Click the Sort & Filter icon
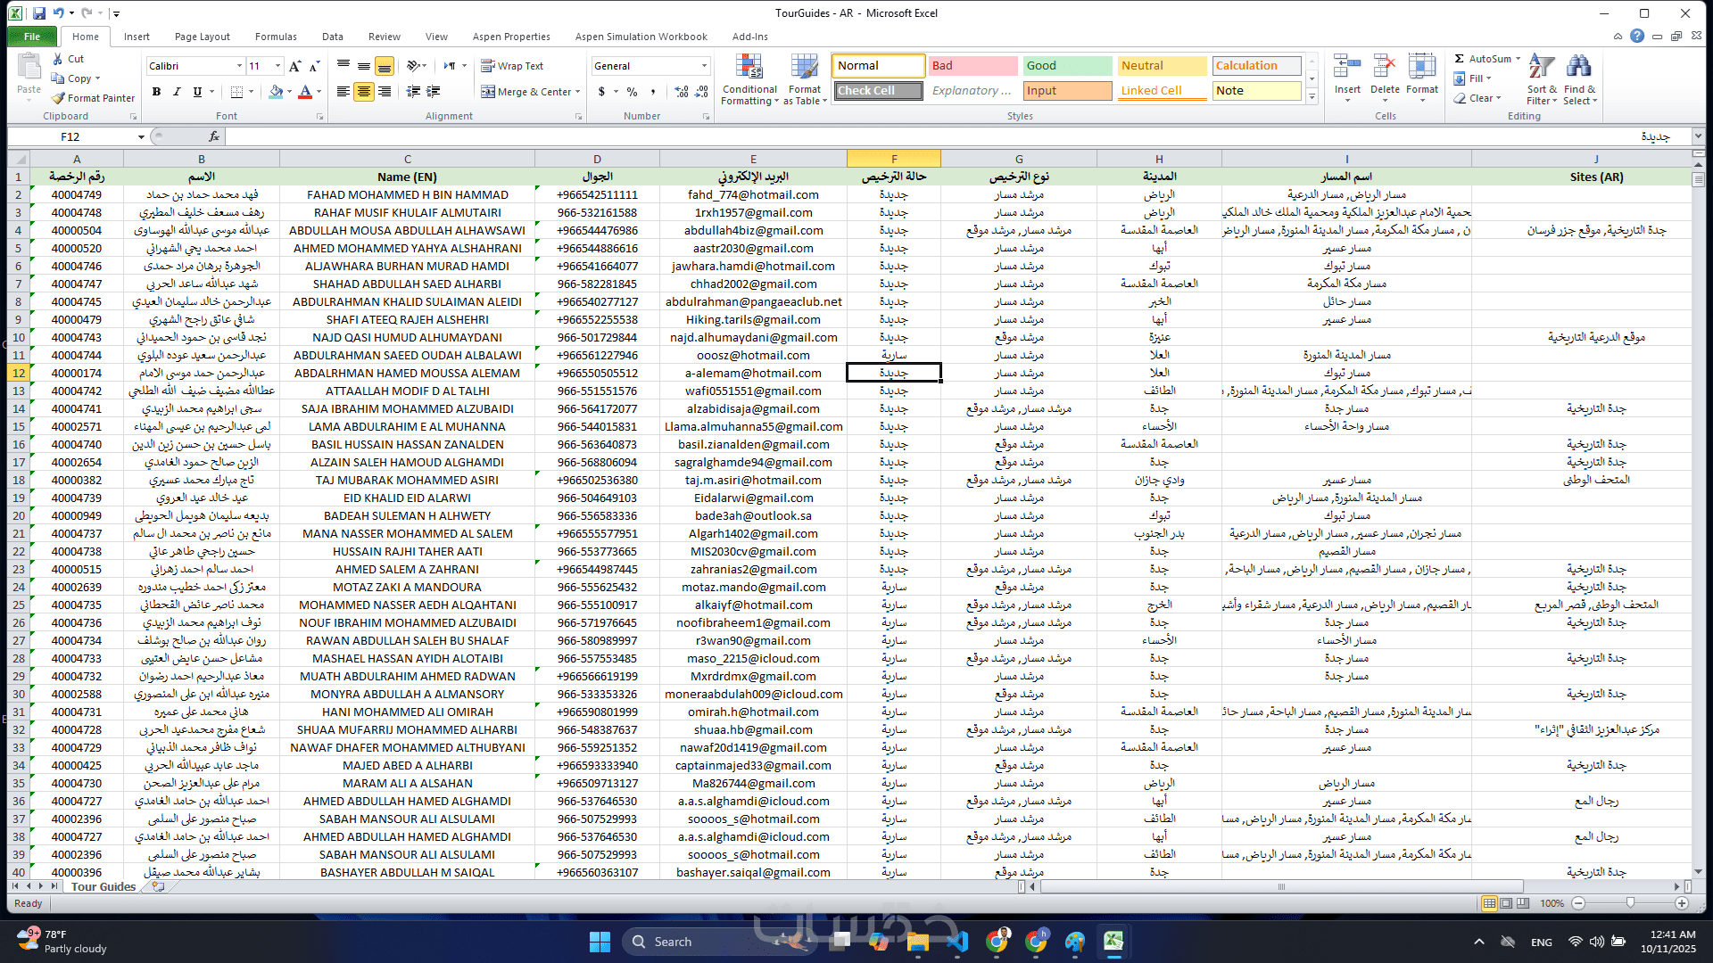The width and height of the screenshot is (1713, 963). (1541, 69)
